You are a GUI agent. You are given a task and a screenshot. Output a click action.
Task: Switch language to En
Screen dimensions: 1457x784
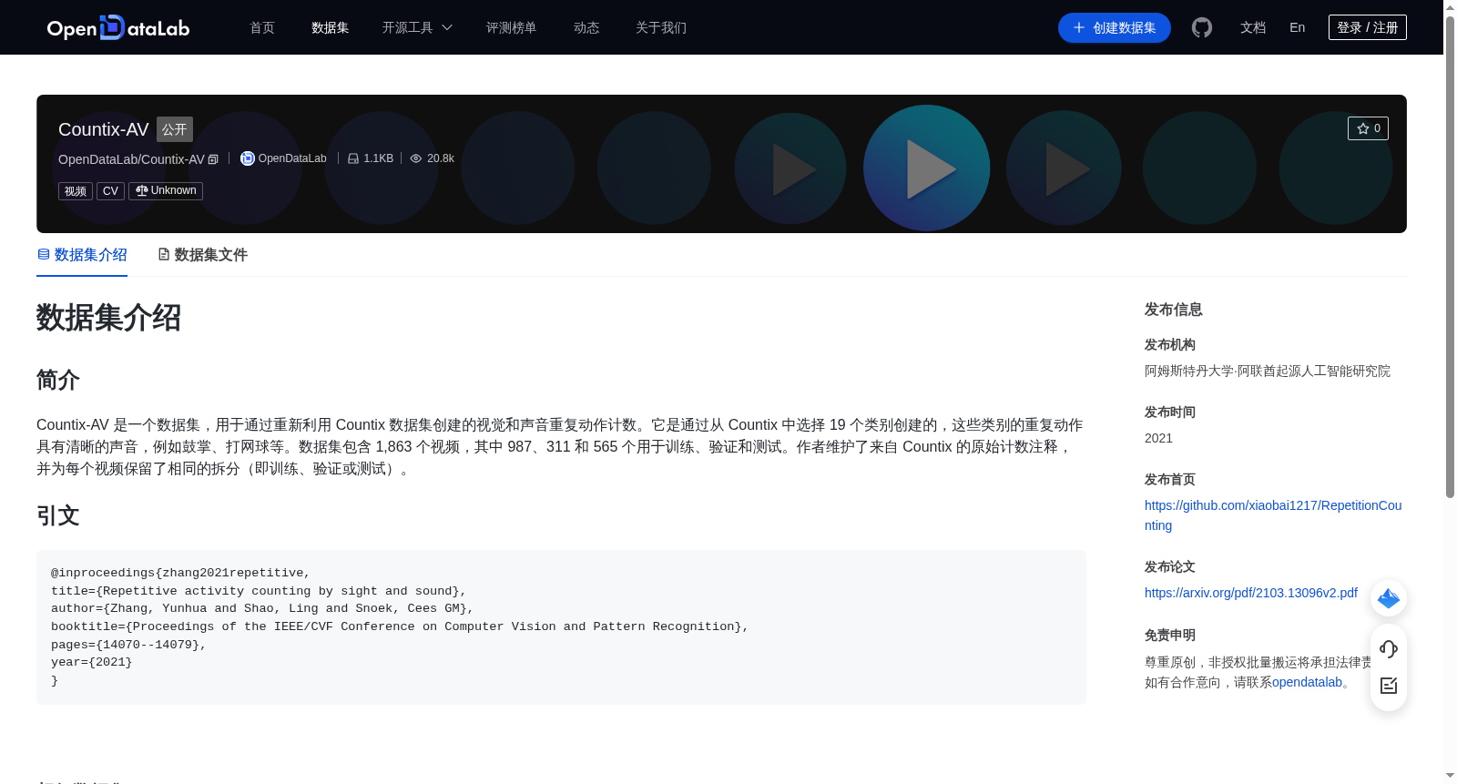(x=1298, y=28)
